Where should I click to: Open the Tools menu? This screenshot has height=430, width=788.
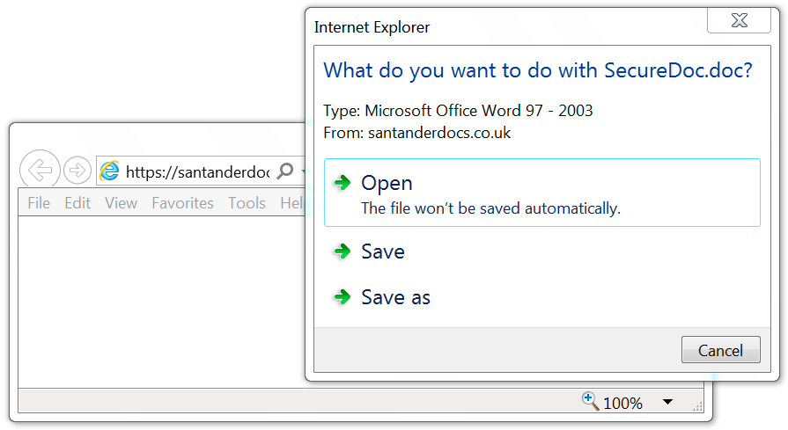tap(247, 203)
